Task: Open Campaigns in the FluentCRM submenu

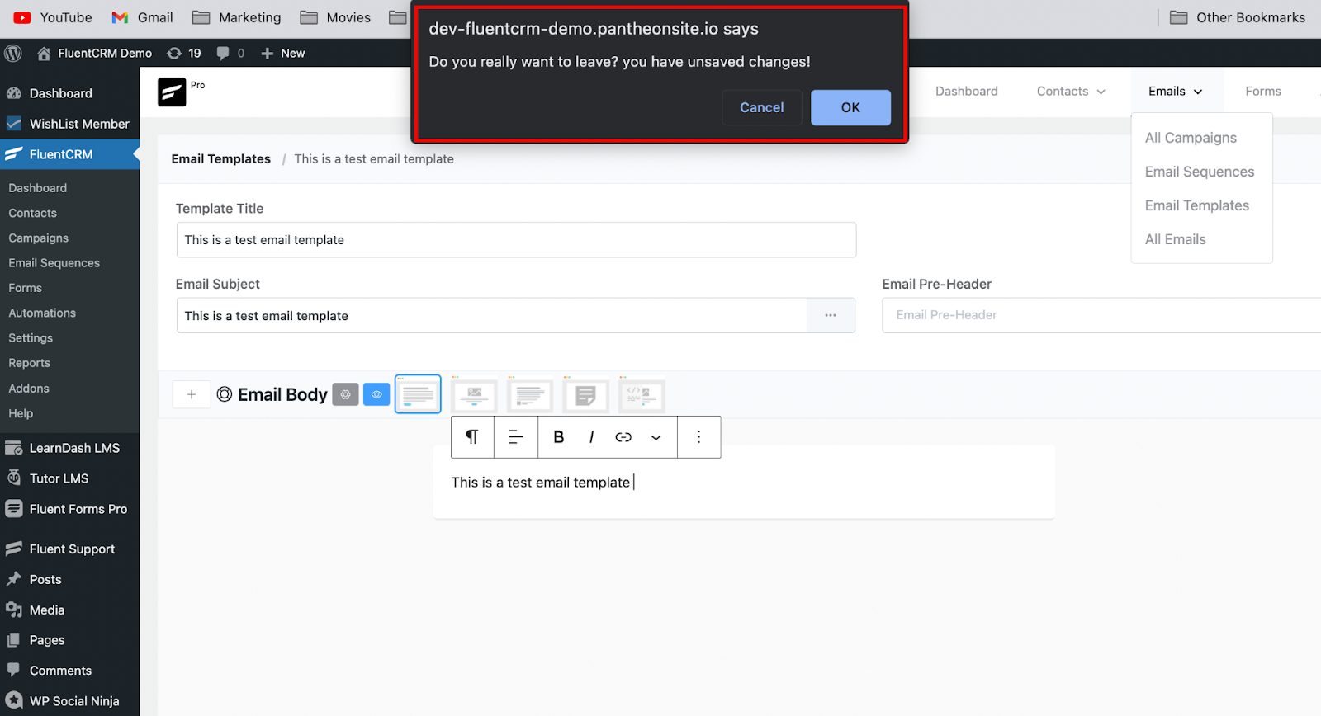Action: 39,238
